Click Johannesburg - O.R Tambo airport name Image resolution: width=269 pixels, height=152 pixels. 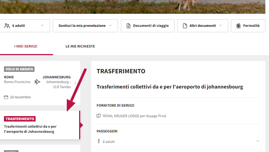coord(58,84)
